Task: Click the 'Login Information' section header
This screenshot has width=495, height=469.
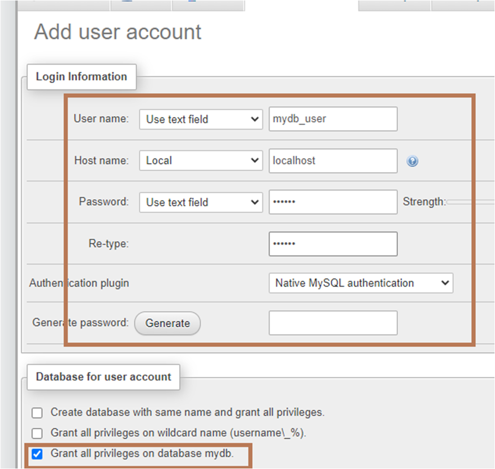Action: point(81,77)
